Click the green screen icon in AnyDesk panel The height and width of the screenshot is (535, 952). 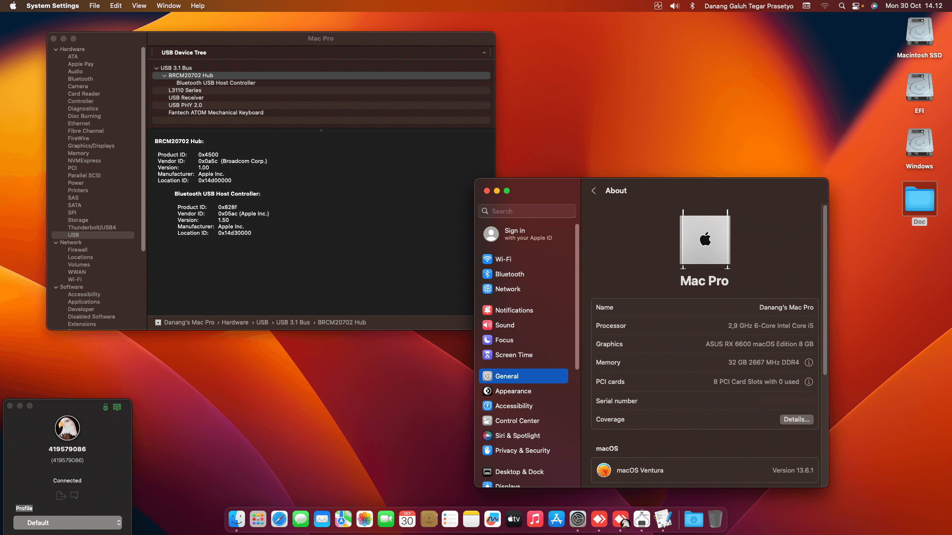point(117,407)
